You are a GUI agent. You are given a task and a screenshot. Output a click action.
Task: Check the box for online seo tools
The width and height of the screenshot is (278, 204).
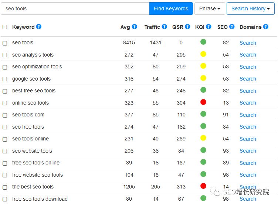(5, 103)
